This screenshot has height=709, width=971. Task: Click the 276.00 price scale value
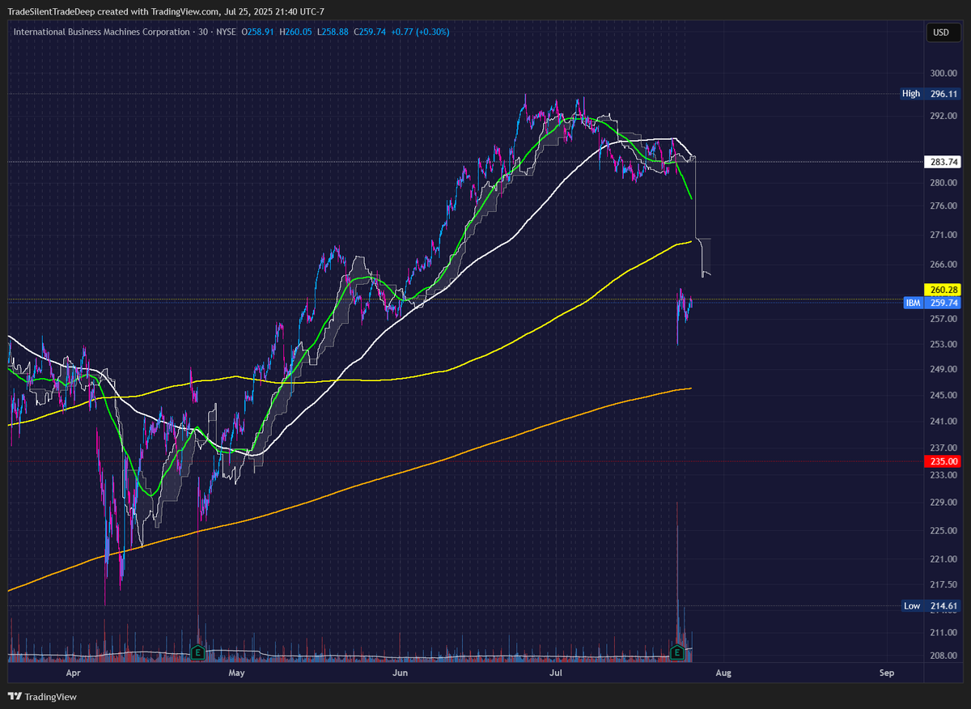(x=943, y=206)
